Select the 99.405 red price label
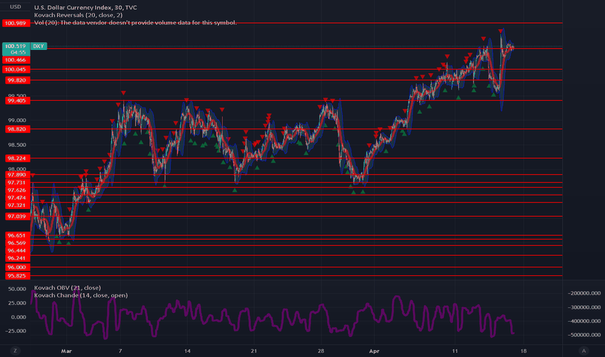 click(17, 101)
